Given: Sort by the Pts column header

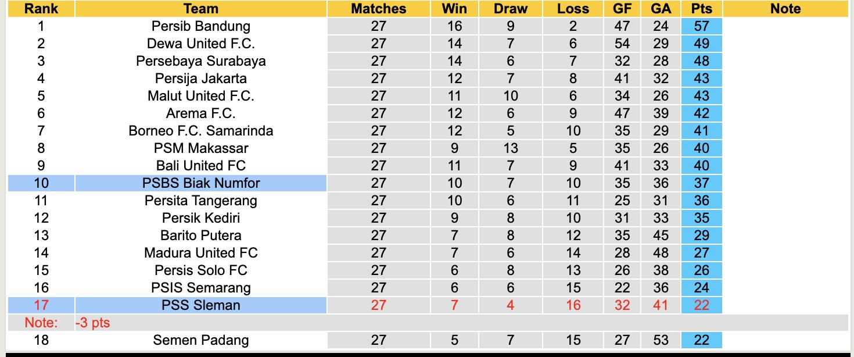Looking at the screenshot, I should point(701,9).
